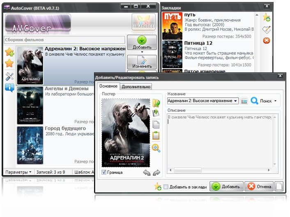Expand the Название title combo box
The width and height of the screenshot is (290, 217).
tap(235, 101)
